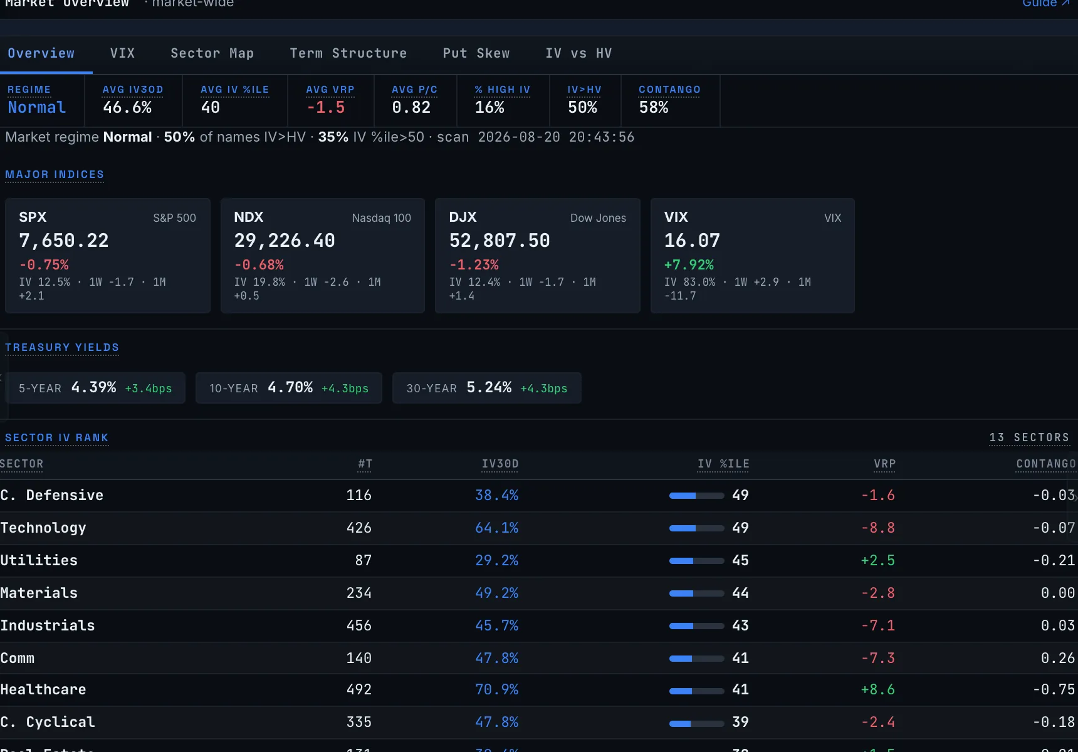
Task: Select the Utilities sector row
Action: (x=539, y=561)
